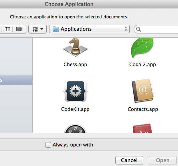Click the Open button

tap(163, 160)
